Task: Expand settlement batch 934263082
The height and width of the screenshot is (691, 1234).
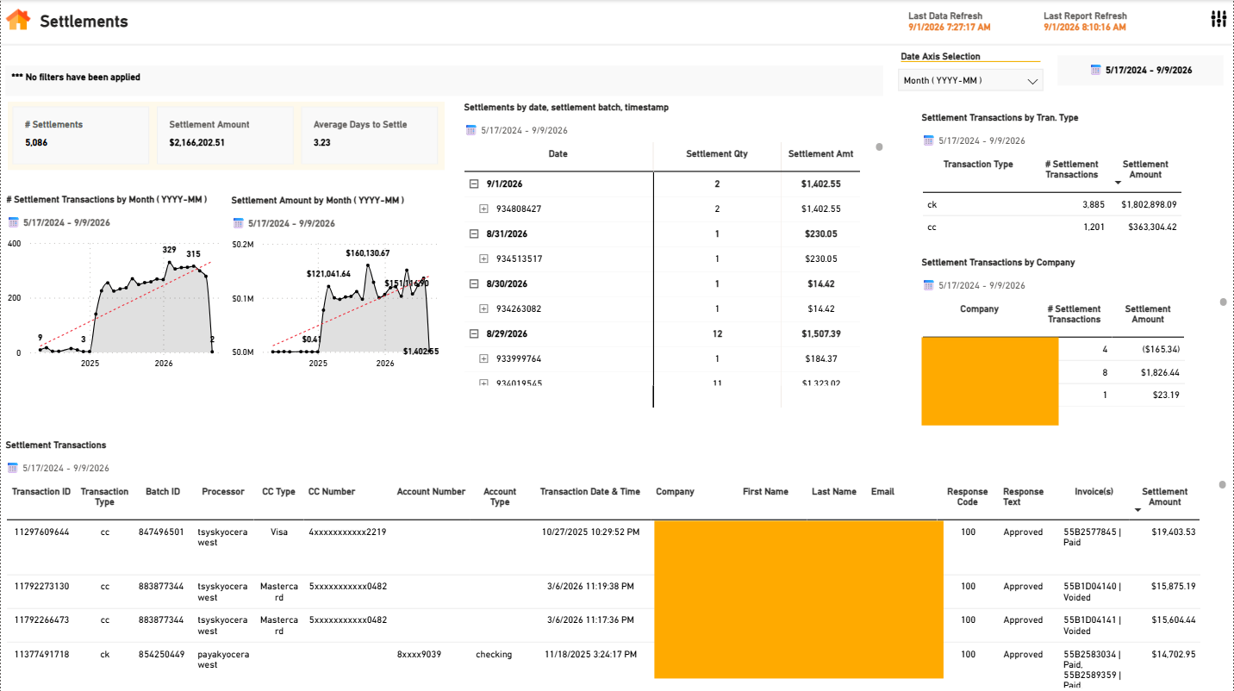Action: click(483, 308)
